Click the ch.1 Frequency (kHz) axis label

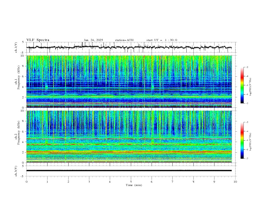pos(17,77)
